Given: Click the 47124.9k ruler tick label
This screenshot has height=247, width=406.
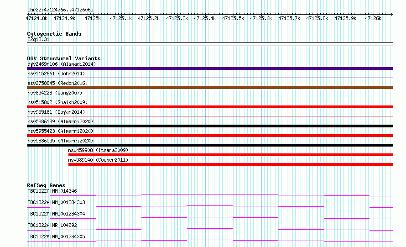Looking at the screenshot, I should click(64, 18).
